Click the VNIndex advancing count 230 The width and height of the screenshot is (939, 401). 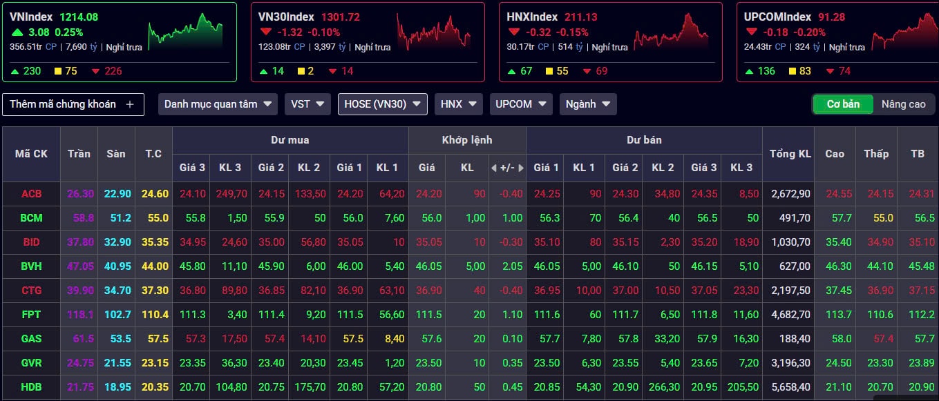(32, 71)
